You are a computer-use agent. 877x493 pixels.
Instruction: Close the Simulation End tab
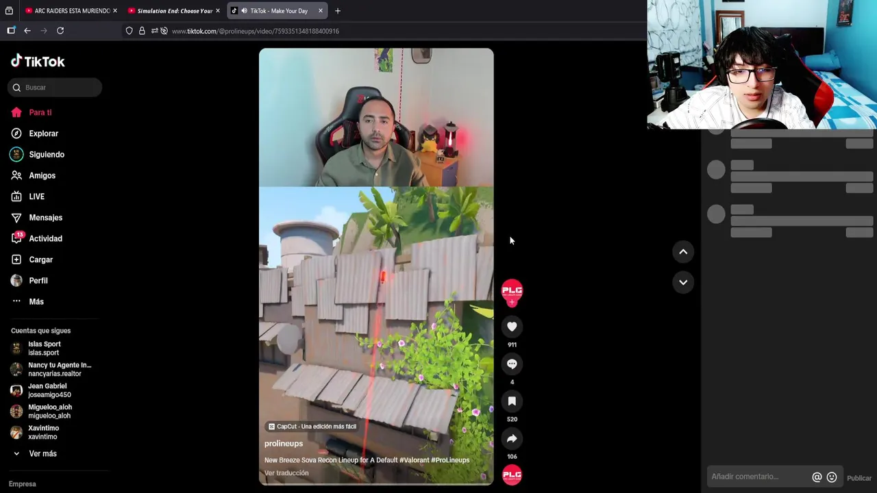[x=218, y=11]
